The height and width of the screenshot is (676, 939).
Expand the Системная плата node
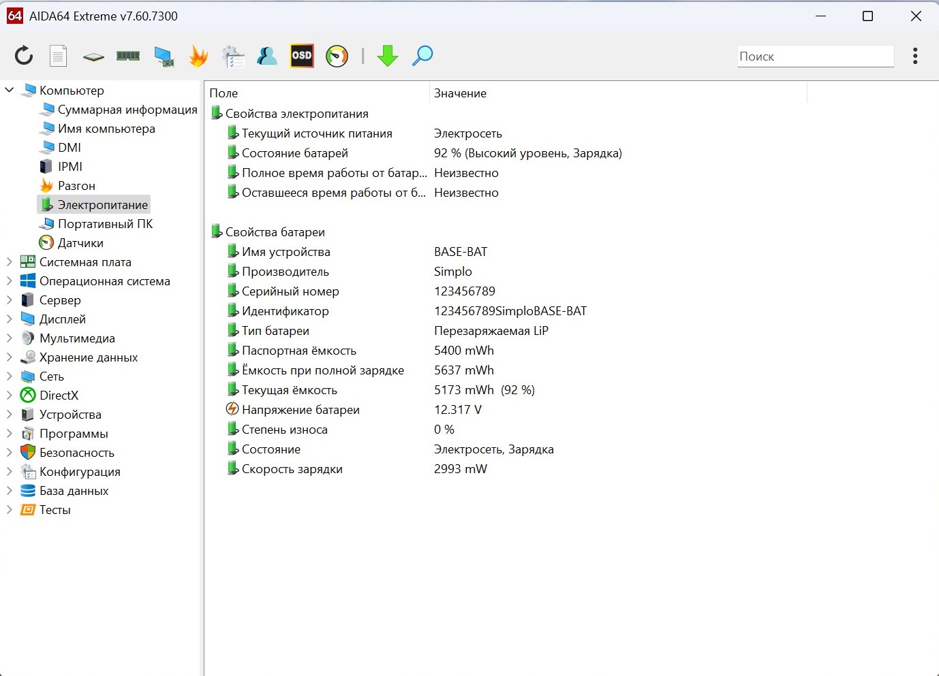[10, 262]
